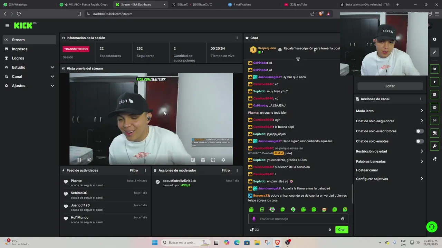Click Filtro in Acciones de moderador
This screenshot has height=248, width=442.
click(x=225, y=170)
